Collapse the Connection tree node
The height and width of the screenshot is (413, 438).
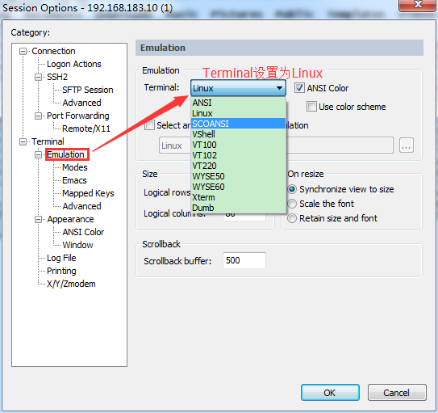tap(23, 52)
